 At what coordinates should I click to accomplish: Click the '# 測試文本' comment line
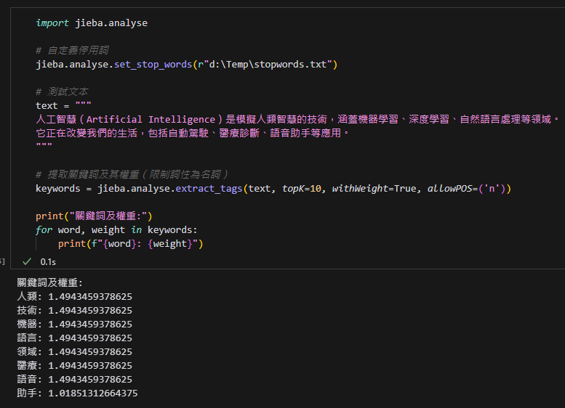(62, 91)
